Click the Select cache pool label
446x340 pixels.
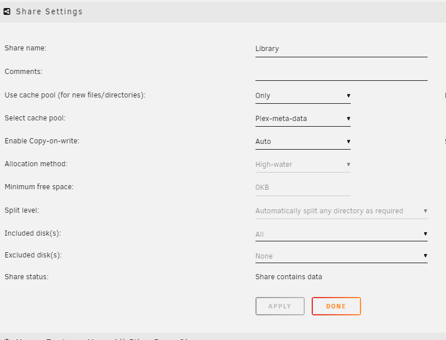tap(35, 118)
